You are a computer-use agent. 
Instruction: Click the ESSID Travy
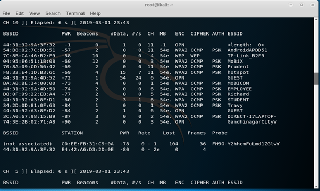tap(235, 105)
